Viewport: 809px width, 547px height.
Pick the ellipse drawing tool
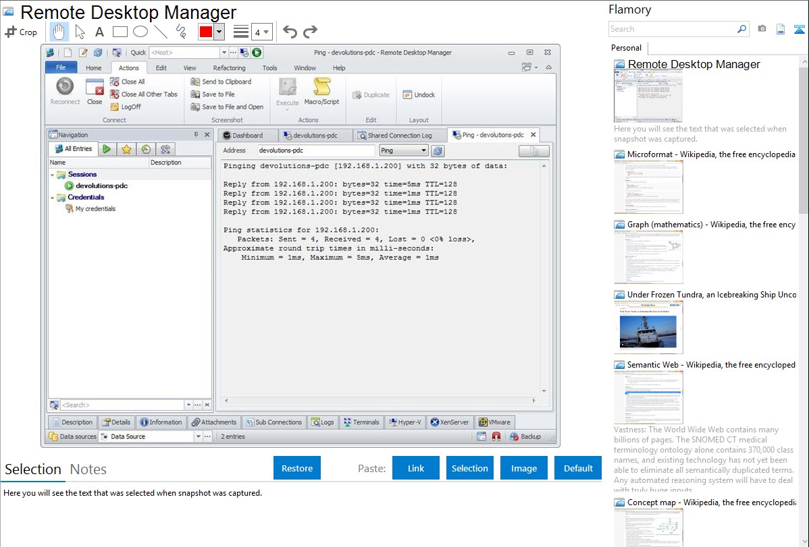(140, 32)
